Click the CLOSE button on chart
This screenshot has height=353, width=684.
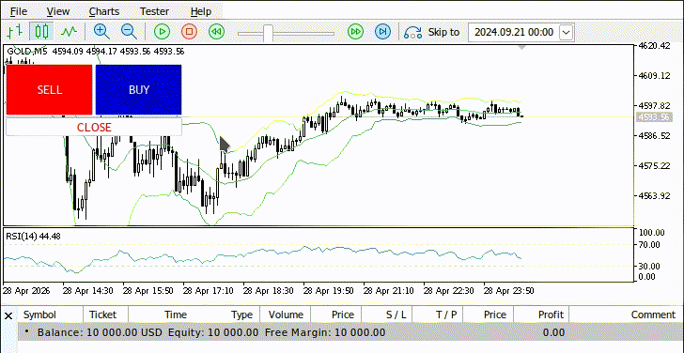(x=94, y=128)
